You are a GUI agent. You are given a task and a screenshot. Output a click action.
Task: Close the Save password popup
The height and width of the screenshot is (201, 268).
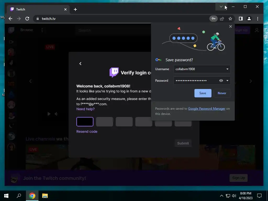[230, 26]
